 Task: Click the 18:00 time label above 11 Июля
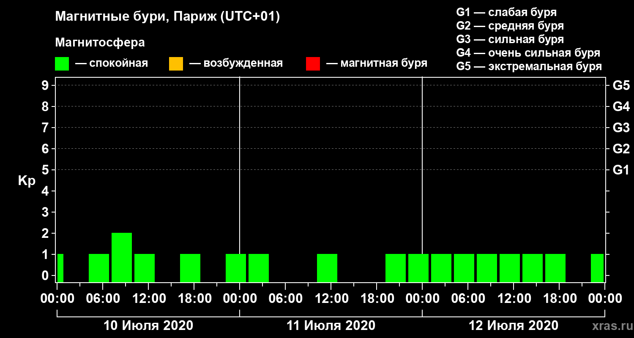[x=377, y=299]
